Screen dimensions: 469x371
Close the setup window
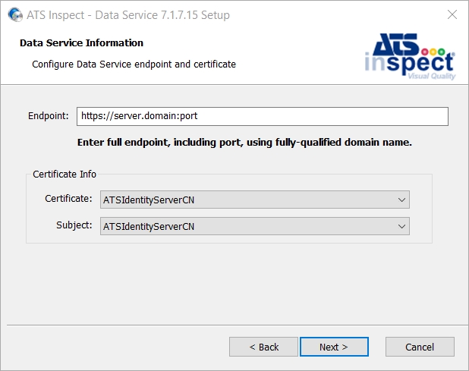pyautogui.click(x=452, y=14)
